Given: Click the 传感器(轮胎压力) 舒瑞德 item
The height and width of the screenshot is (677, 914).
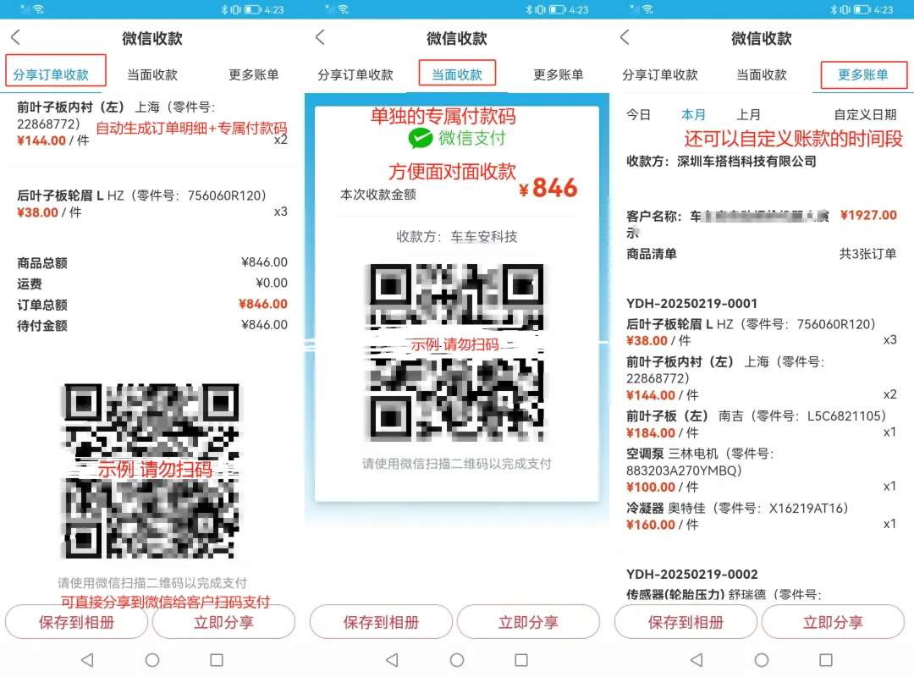Looking at the screenshot, I should (x=724, y=594).
